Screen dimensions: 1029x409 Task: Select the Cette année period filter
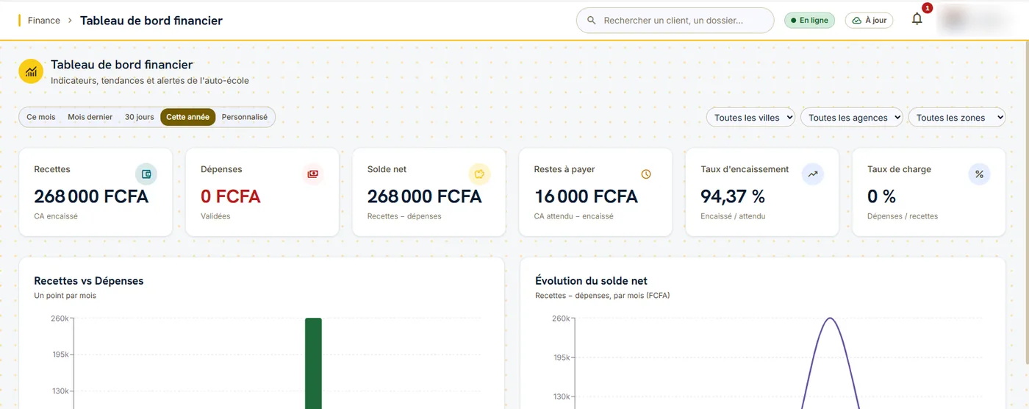188,117
